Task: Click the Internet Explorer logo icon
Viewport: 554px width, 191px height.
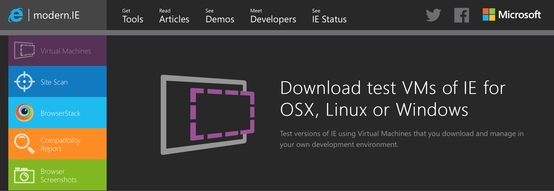Action: [16, 15]
